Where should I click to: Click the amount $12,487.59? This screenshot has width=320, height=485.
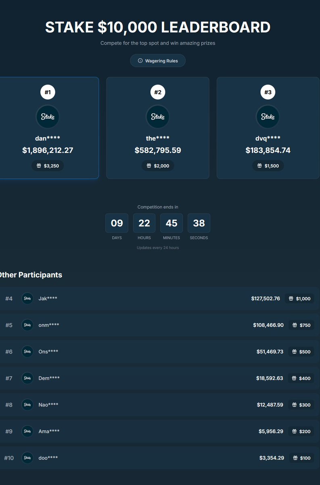click(270, 405)
